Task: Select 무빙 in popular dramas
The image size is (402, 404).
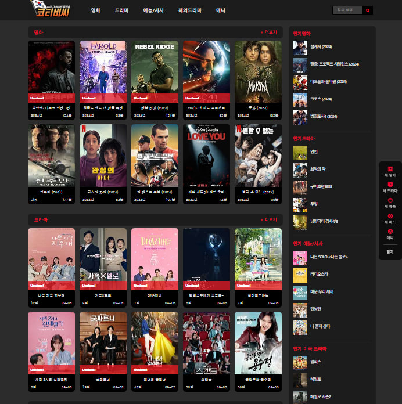Action: [x=314, y=204]
